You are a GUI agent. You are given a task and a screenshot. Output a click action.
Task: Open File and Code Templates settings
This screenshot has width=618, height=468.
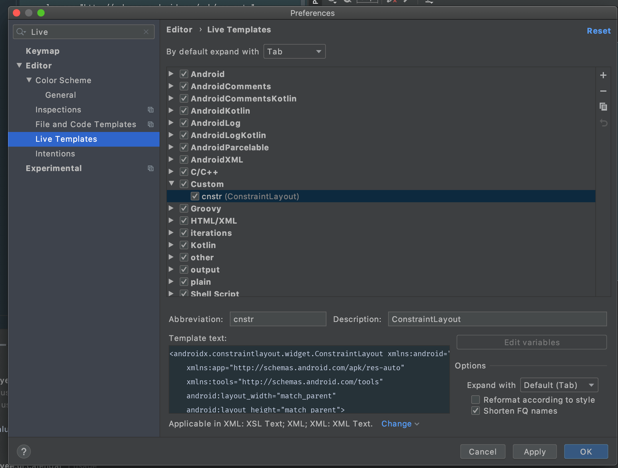[x=86, y=124]
